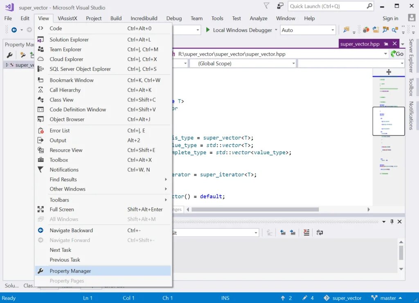Click the add new property sheet wand icon

coord(23,55)
